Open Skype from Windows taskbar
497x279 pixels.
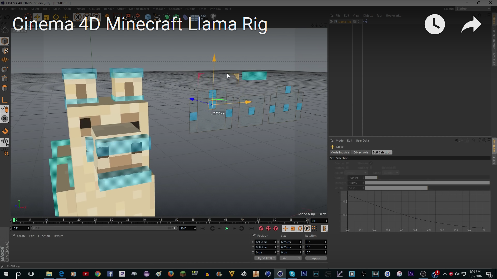coord(292,274)
